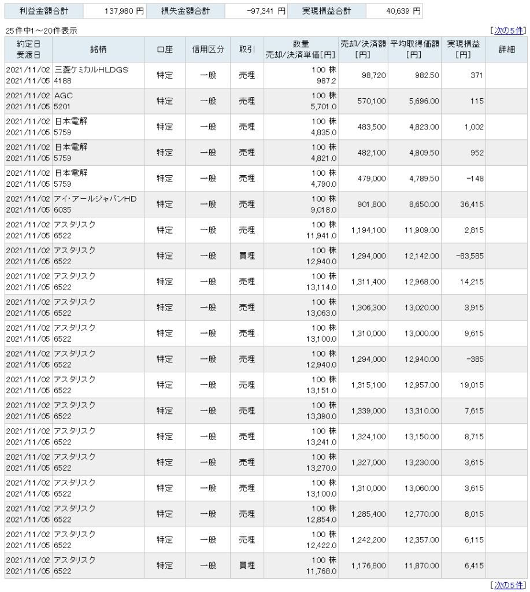
Task: Click settlement amount 1,194,100
Action: tap(368, 230)
